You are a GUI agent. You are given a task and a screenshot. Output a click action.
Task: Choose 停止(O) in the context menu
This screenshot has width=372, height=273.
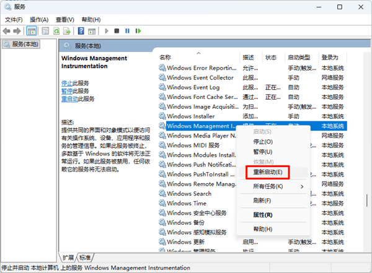(273, 142)
